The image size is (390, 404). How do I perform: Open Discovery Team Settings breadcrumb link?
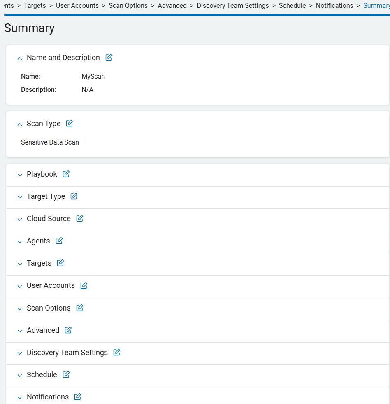point(233,6)
